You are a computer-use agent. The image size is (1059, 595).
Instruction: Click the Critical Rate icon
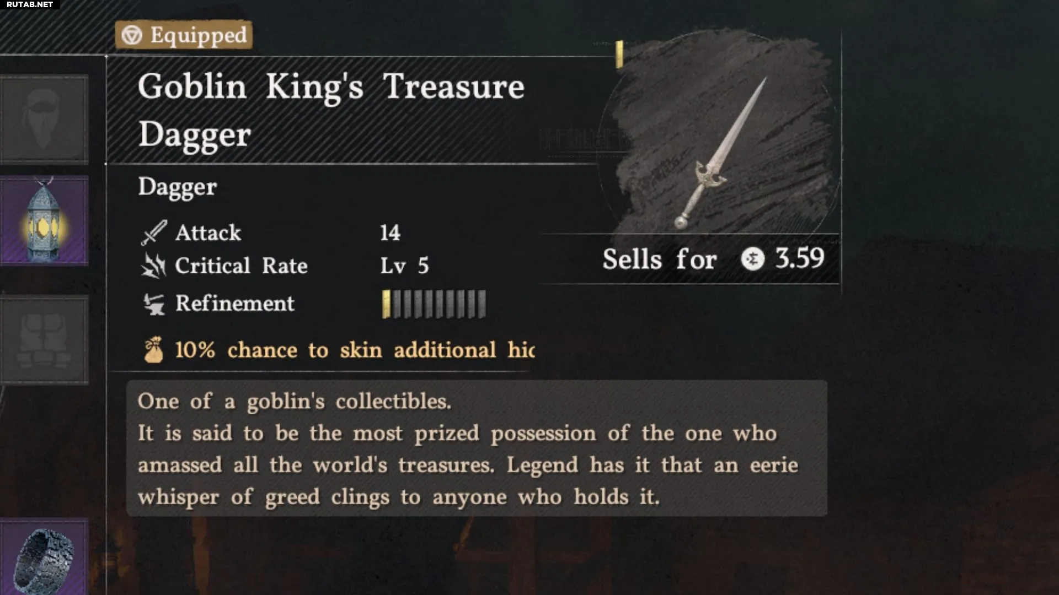point(153,266)
